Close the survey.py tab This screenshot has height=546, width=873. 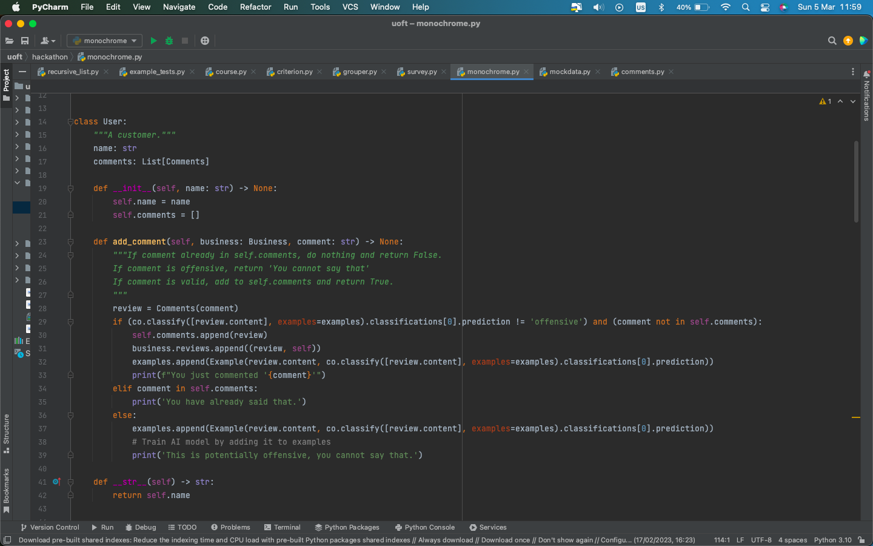coord(444,72)
